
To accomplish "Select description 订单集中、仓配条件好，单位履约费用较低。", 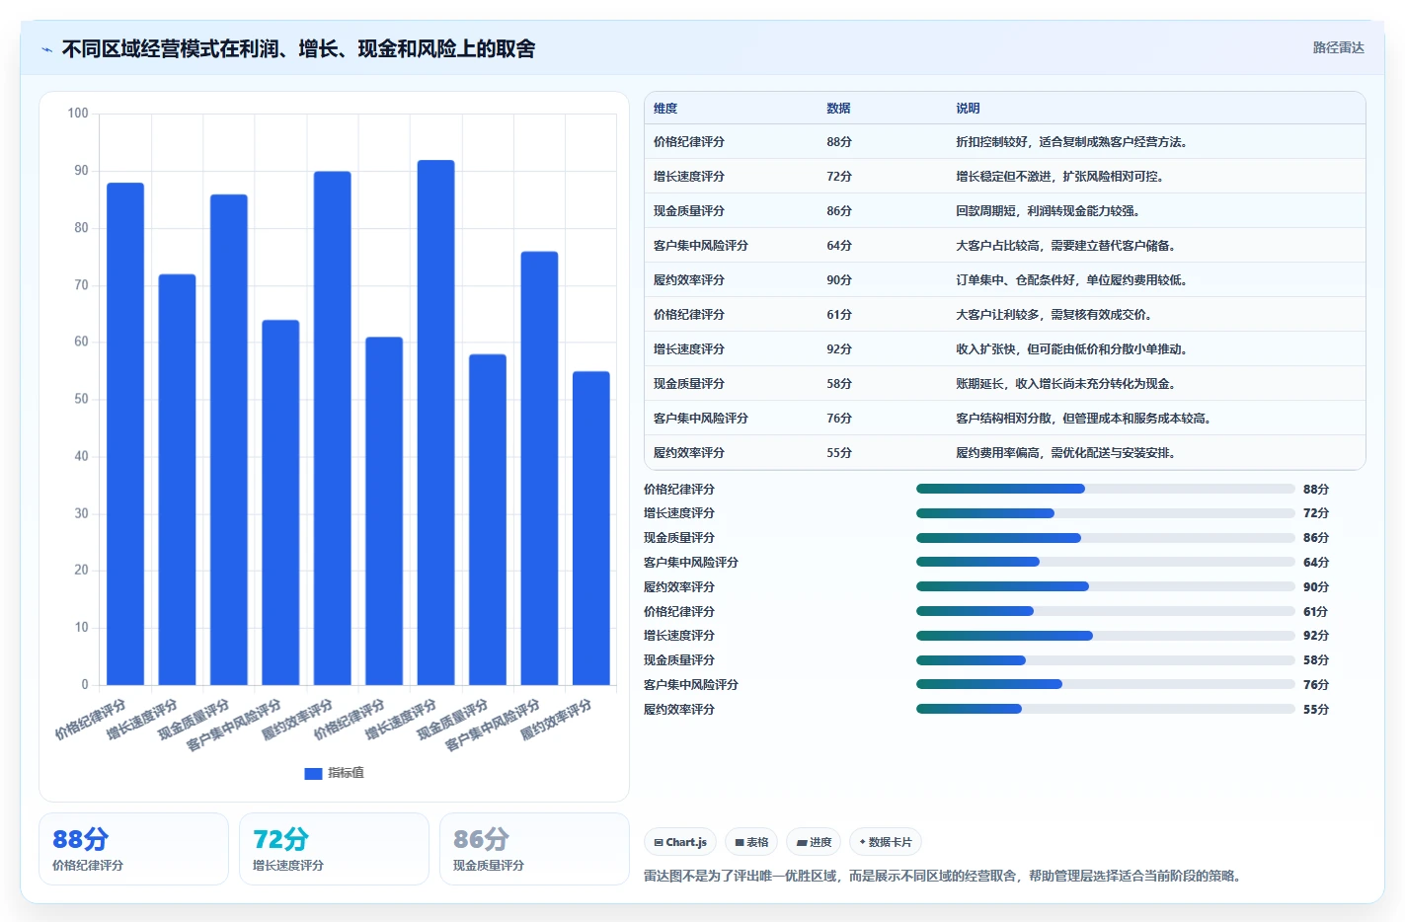I will pyautogui.click(x=1071, y=280).
